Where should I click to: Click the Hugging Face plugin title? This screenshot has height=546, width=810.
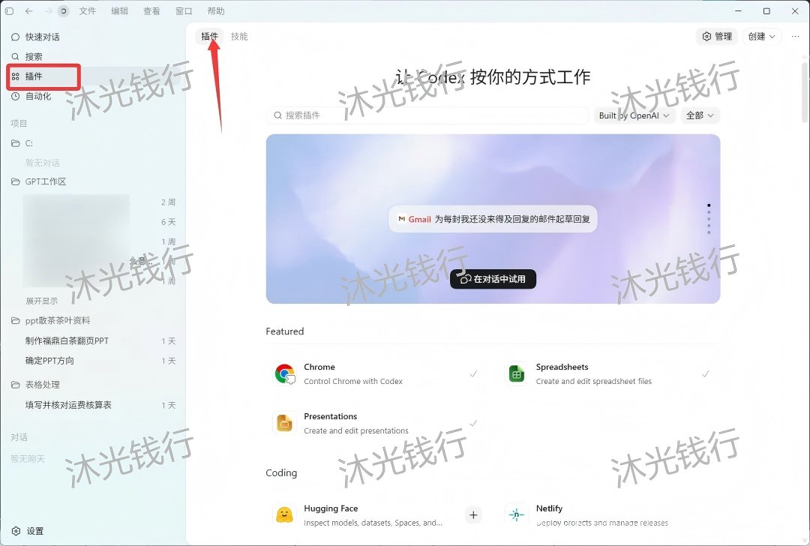pos(331,508)
